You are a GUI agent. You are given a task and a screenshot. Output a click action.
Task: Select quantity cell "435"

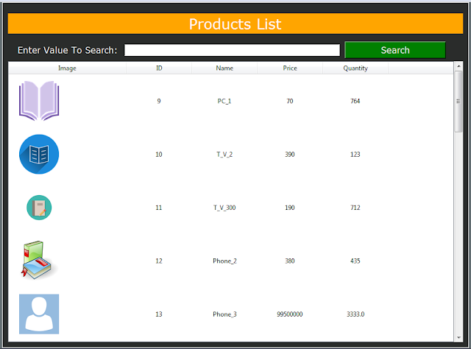[355, 261]
